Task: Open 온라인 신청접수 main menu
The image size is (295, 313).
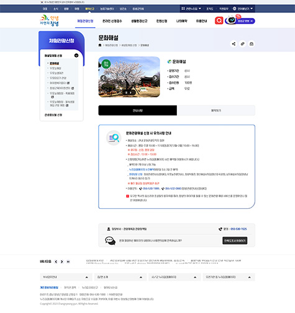Action: coord(112,21)
